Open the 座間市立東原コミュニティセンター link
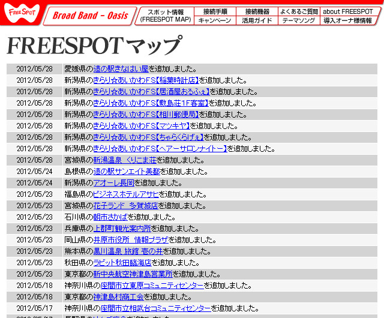Screen dimensions: 384x318 (152, 286)
